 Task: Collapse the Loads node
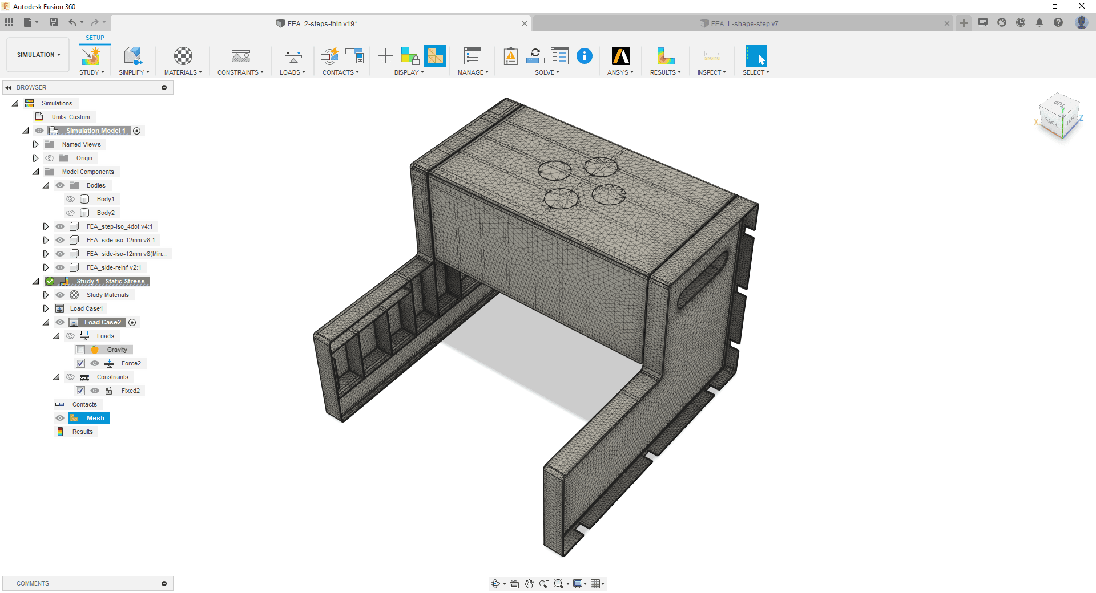[x=56, y=336]
